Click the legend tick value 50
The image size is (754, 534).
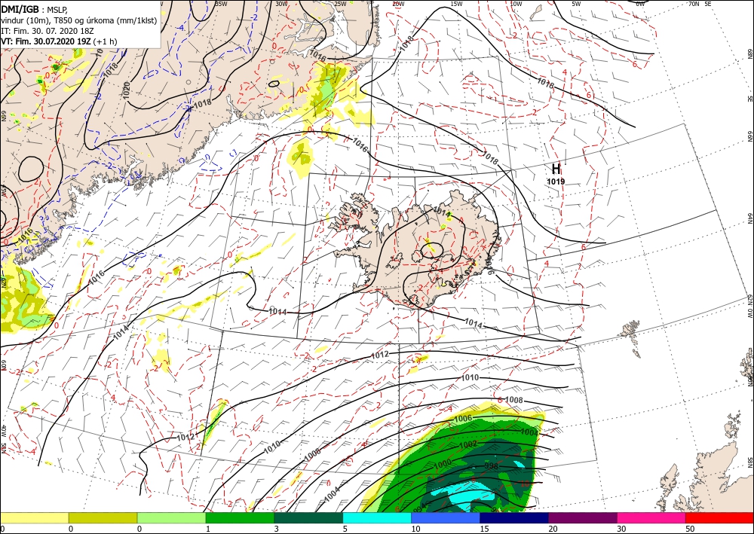click(x=691, y=529)
